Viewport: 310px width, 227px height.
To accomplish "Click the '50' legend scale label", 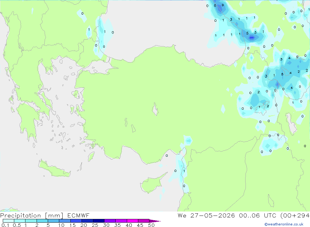I will pyautogui.click(x=151, y=225).
